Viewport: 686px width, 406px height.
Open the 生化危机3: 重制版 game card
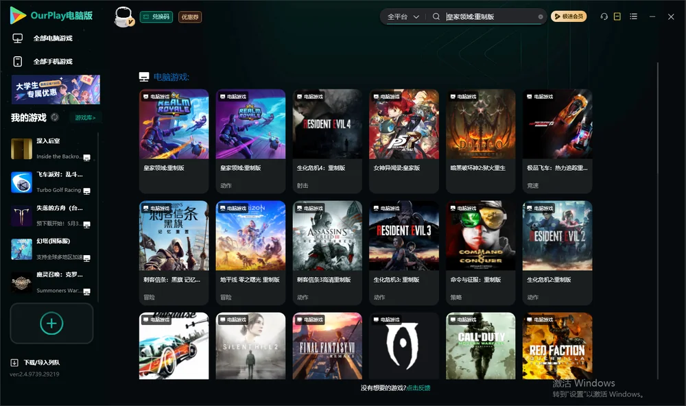pyautogui.click(x=404, y=253)
